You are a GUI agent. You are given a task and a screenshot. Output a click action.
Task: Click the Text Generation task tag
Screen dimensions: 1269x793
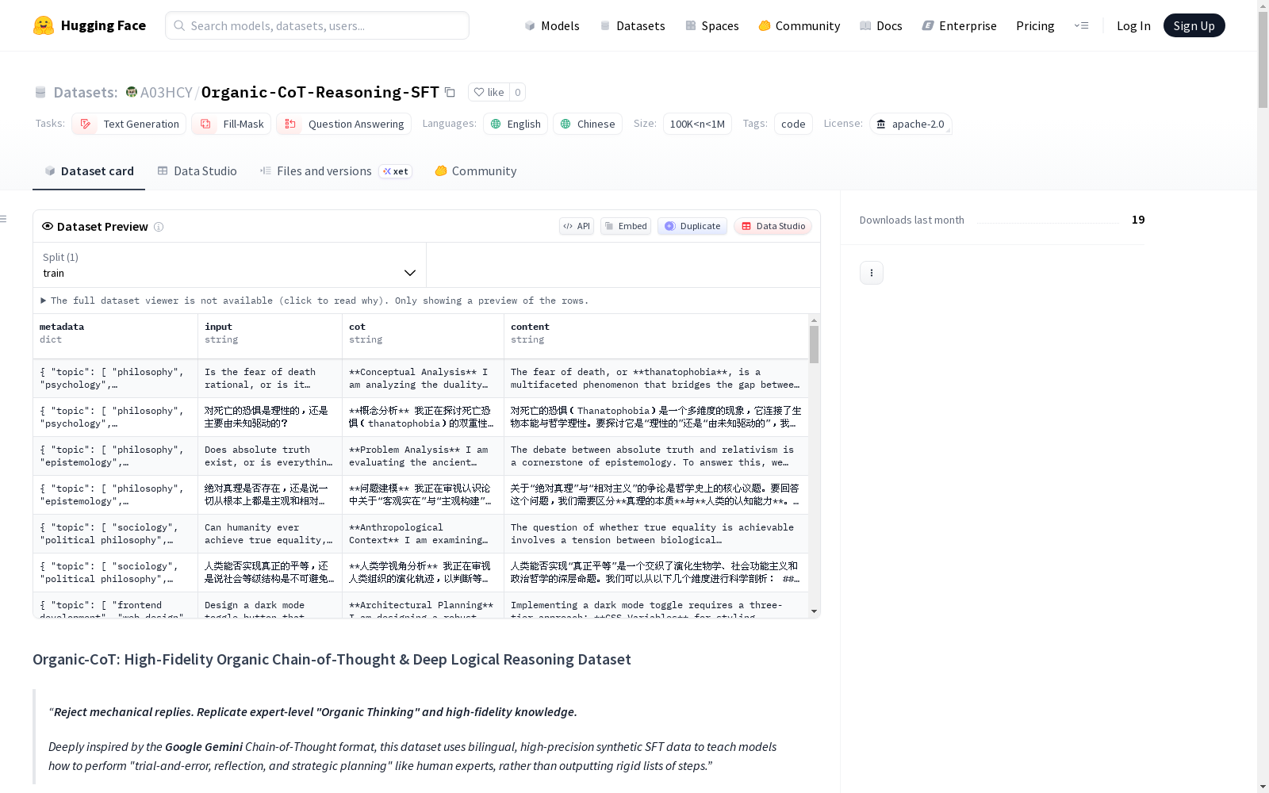click(128, 124)
